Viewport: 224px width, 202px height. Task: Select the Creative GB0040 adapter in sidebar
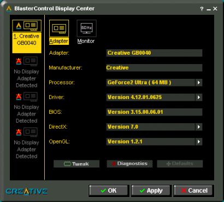tap(27, 37)
